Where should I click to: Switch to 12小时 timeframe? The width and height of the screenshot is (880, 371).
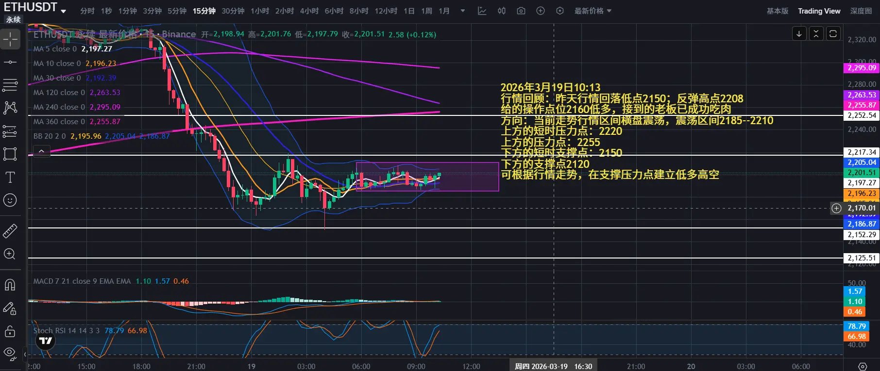click(x=386, y=11)
